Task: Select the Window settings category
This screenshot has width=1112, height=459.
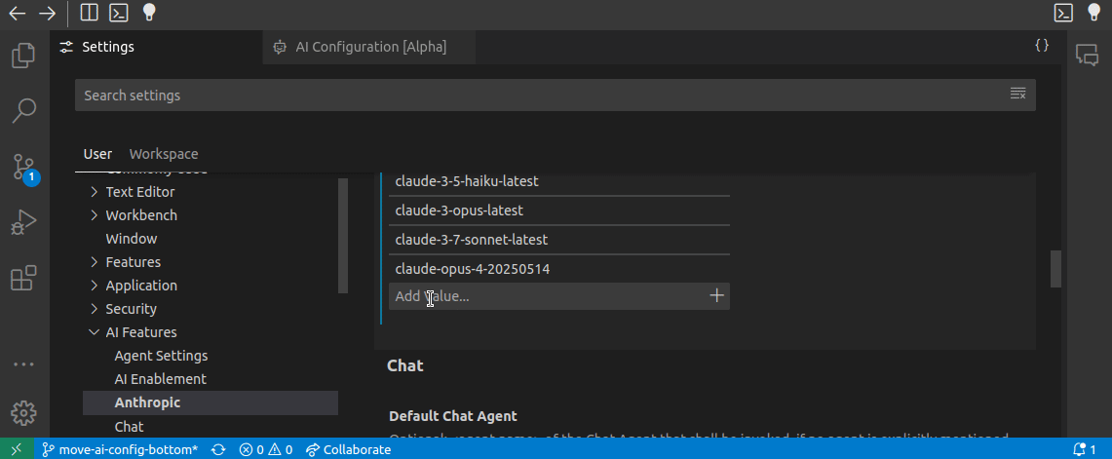Action: pos(132,239)
